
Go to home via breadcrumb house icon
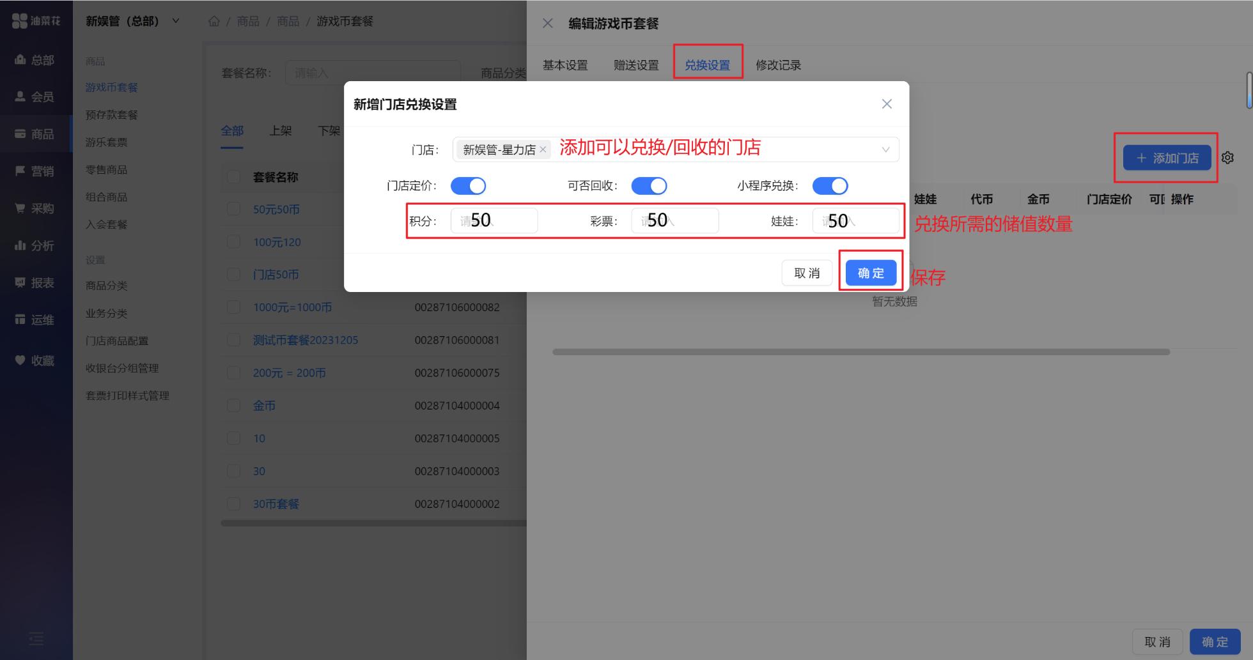214,22
